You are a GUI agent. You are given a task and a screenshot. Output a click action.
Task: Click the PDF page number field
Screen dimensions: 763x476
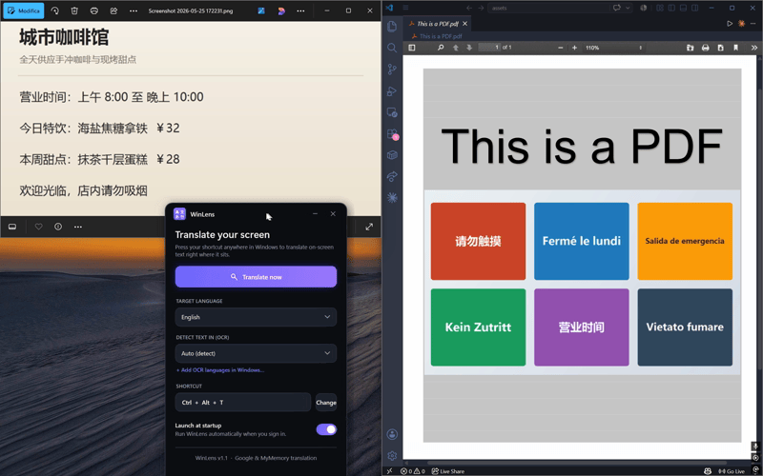click(489, 48)
